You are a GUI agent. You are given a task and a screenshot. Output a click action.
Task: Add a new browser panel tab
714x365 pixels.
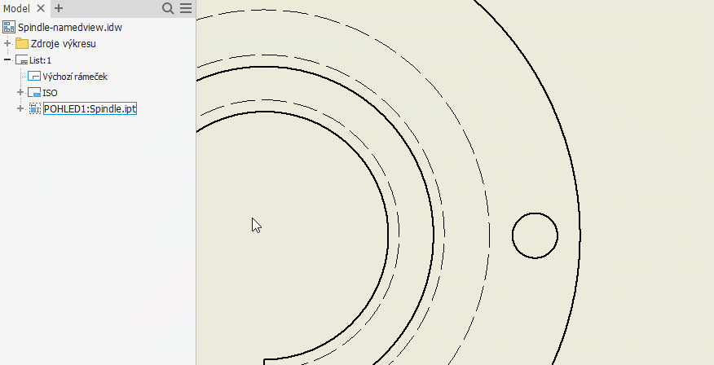tap(59, 8)
